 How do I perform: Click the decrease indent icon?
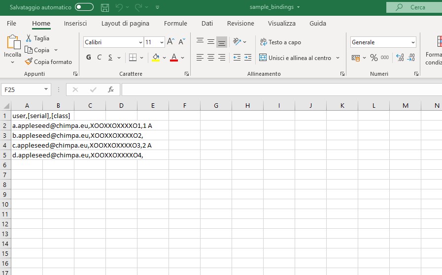point(237,58)
